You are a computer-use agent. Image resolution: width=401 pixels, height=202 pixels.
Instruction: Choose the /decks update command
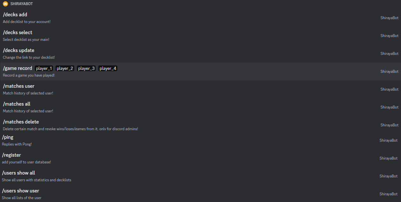click(19, 50)
